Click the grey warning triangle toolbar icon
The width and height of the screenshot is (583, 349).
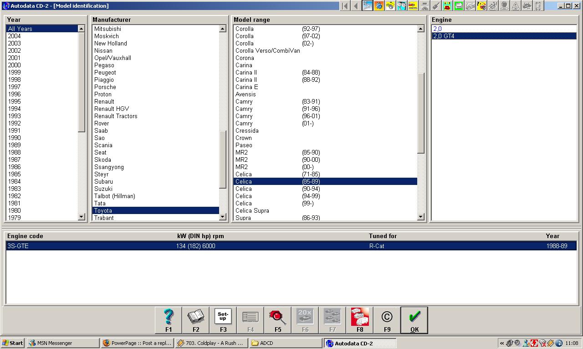(x=516, y=6)
